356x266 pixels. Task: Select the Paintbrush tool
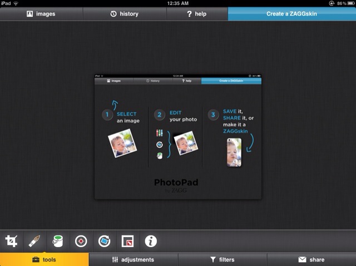(x=34, y=241)
